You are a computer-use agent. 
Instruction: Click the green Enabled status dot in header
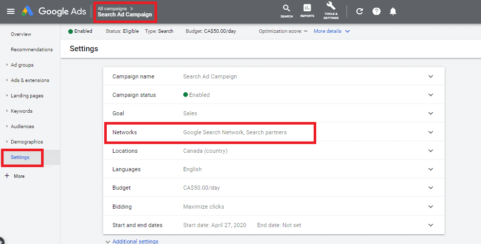pyautogui.click(x=70, y=31)
